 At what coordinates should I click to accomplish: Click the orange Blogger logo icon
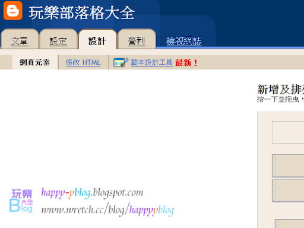[x=13, y=11]
